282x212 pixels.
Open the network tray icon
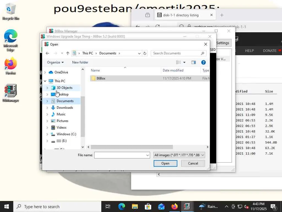click(240, 206)
